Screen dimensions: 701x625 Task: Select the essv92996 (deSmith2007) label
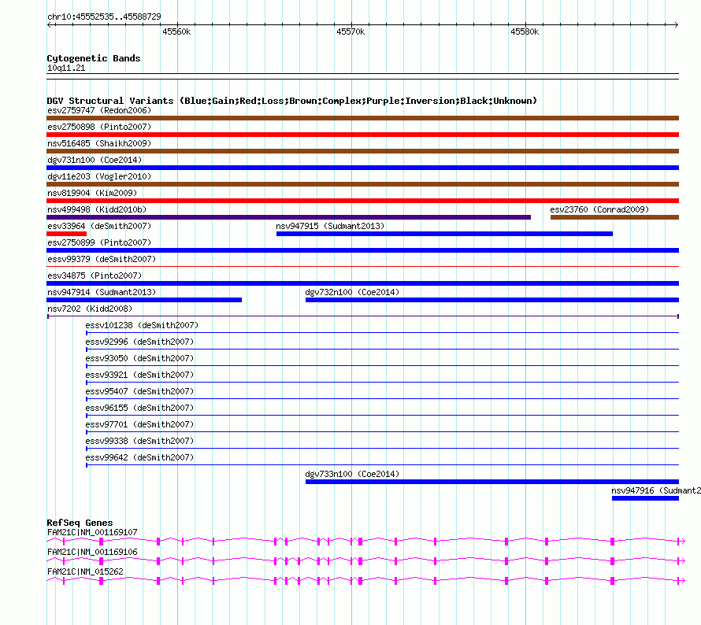click(x=139, y=342)
